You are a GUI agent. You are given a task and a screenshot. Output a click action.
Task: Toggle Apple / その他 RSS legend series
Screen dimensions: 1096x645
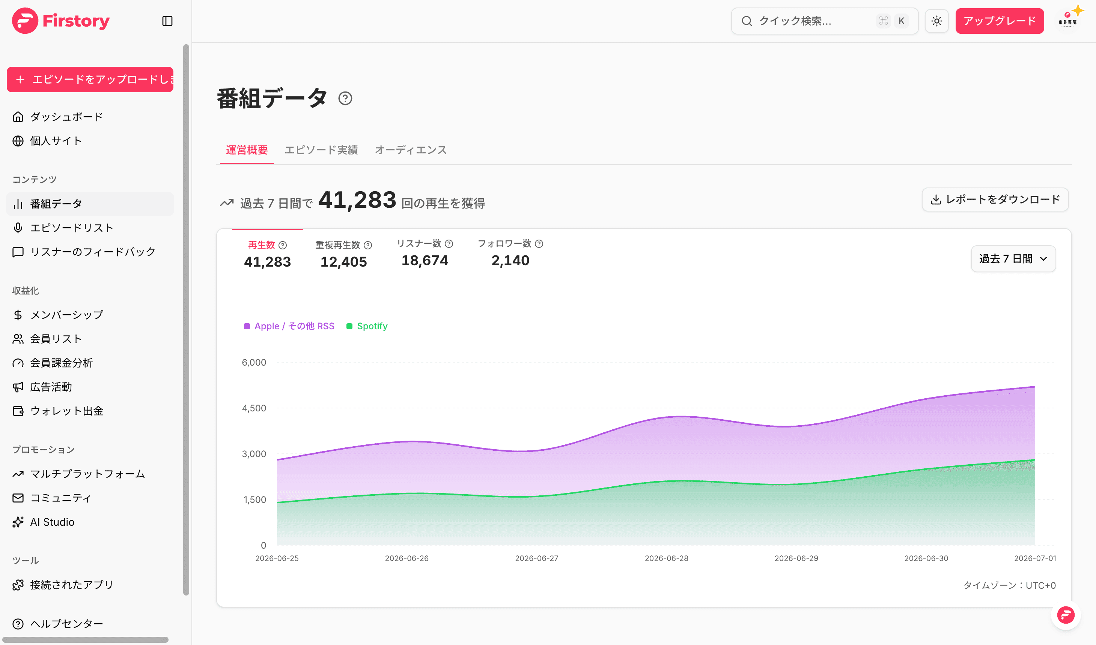289,326
